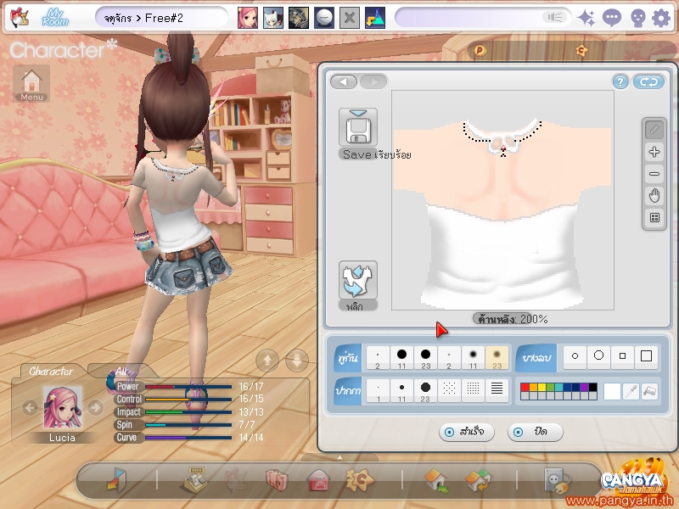Select solid brush size 23
Viewport: 679px width, 509px height.
click(x=426, y=357)
